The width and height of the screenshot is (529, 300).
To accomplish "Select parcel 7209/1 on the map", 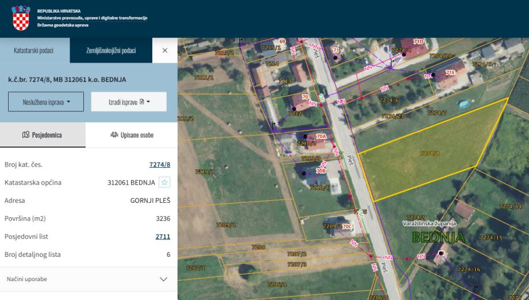I will 226,225.
